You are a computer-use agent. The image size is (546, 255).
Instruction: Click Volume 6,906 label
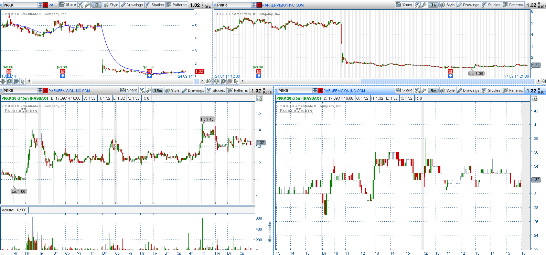point(14,210)
